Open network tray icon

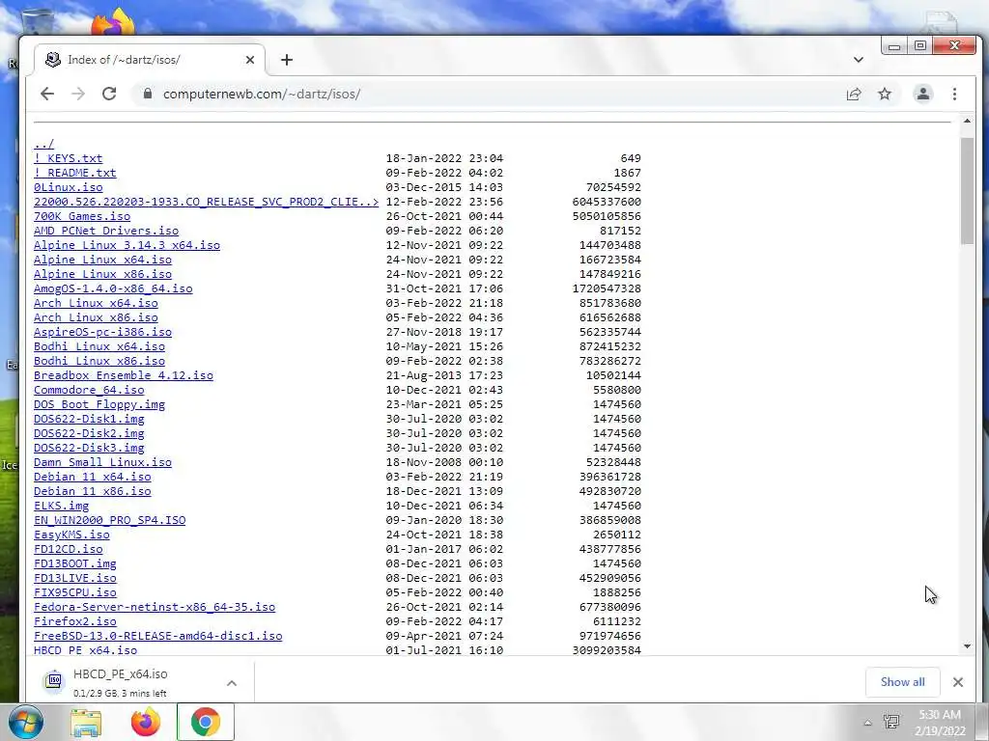[891, 722]
